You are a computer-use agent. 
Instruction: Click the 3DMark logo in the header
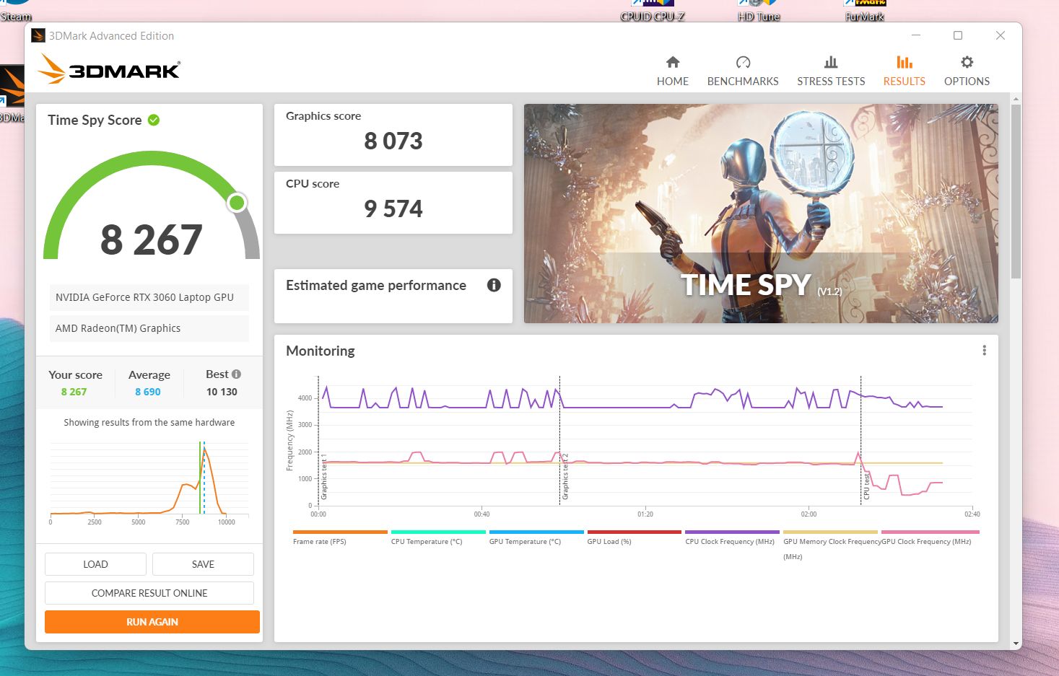coord(108,69)
